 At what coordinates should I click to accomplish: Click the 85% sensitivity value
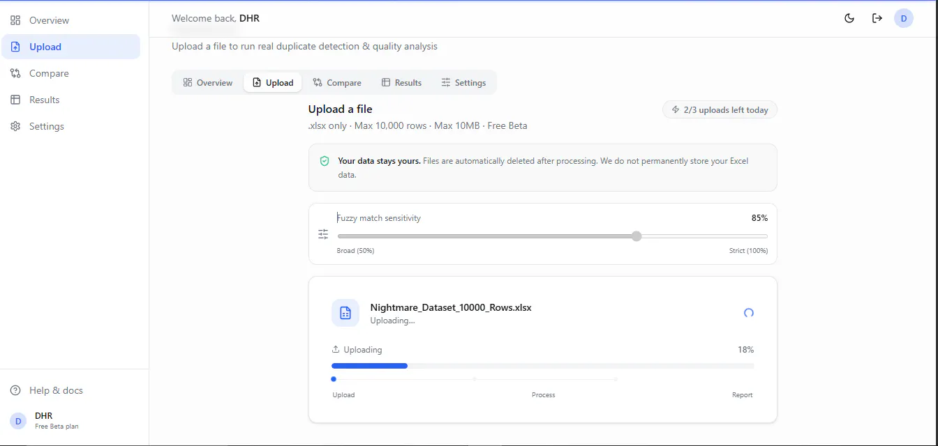[x=759, y=218]
